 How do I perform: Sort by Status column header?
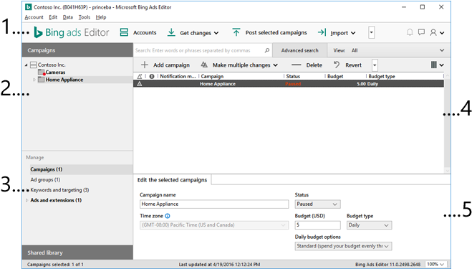(293, 76)
